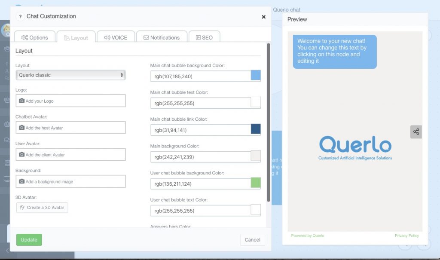Image resolution: width=440 pixels, height=260 pixels.
Task: Open the main chat bubble text color swatch
Action: coord(256,102)
